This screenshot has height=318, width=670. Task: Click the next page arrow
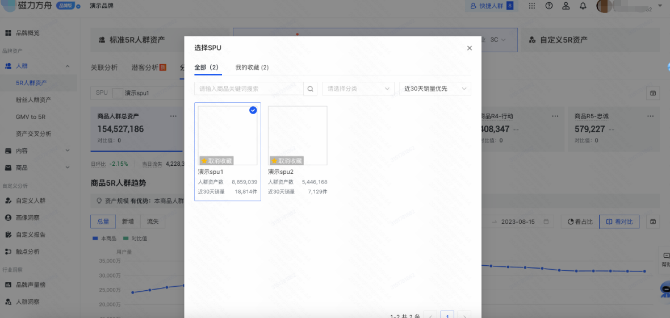[x=464, y=315]
